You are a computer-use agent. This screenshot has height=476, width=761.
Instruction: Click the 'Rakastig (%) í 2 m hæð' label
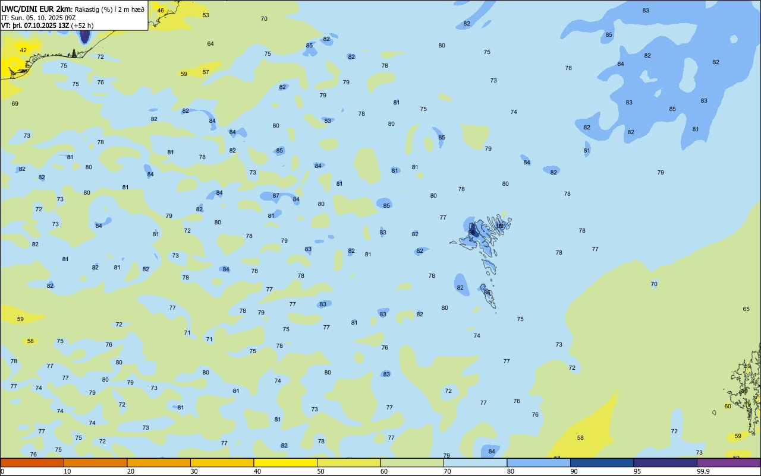109,9
